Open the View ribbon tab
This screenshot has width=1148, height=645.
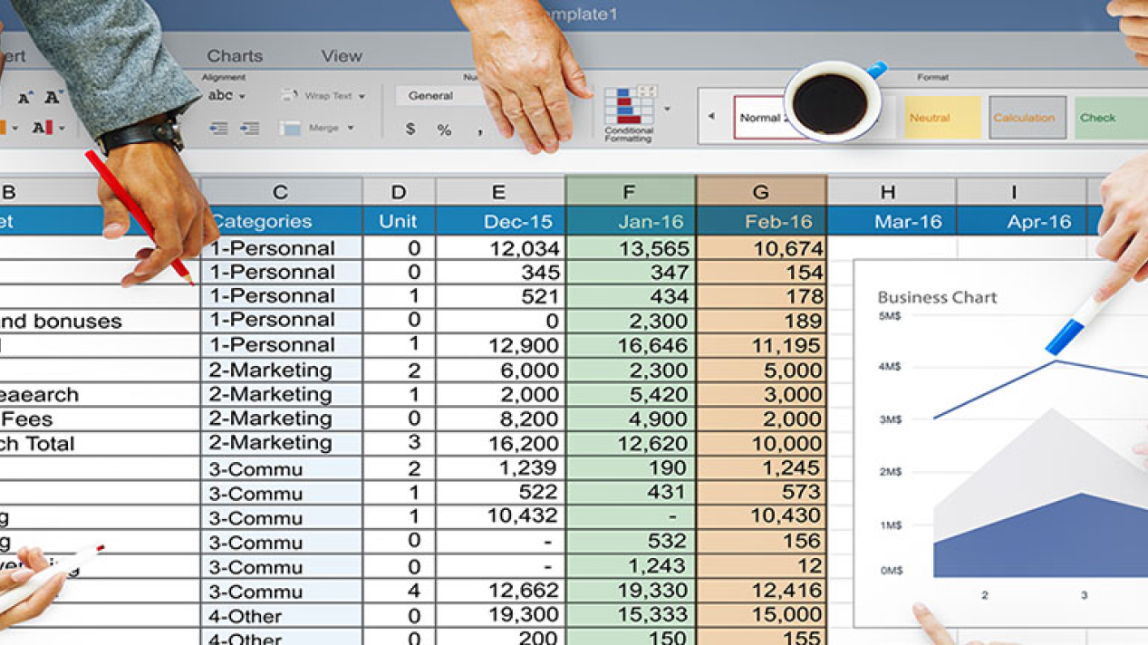click(342, 55)
